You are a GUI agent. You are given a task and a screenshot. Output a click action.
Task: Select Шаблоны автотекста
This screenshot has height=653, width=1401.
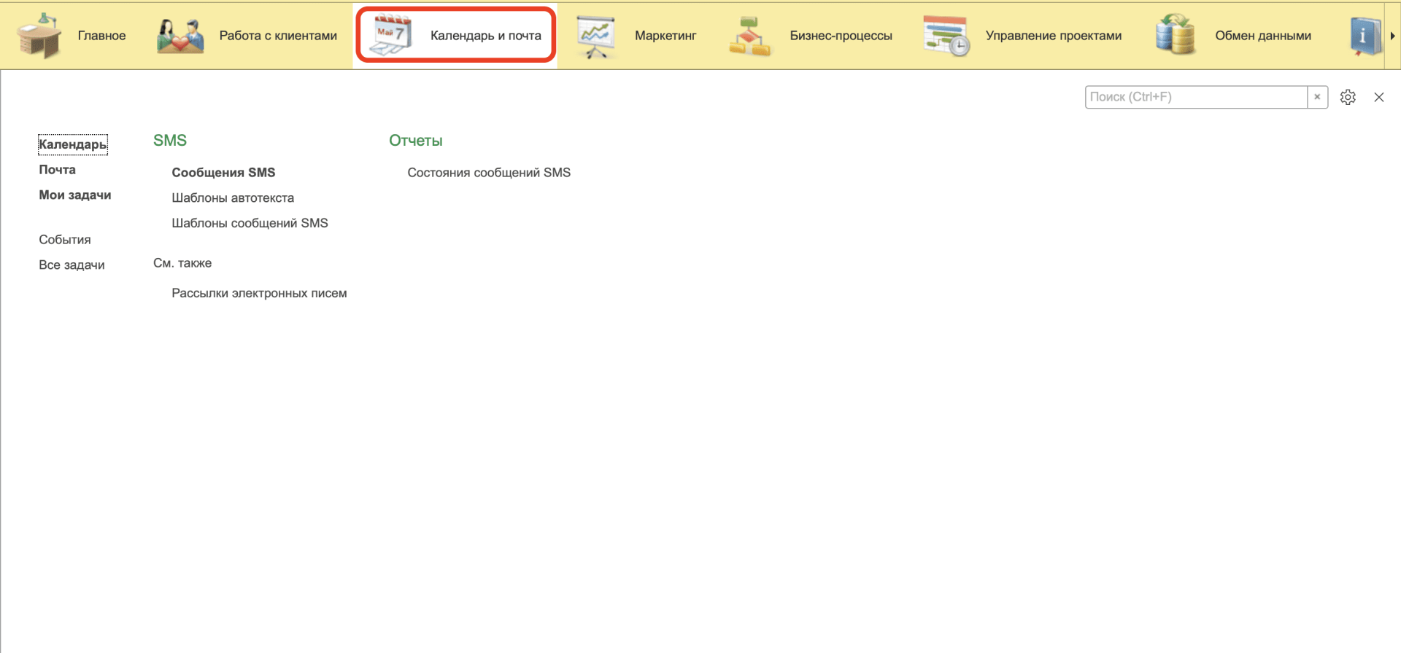click(x=233, y=198)
